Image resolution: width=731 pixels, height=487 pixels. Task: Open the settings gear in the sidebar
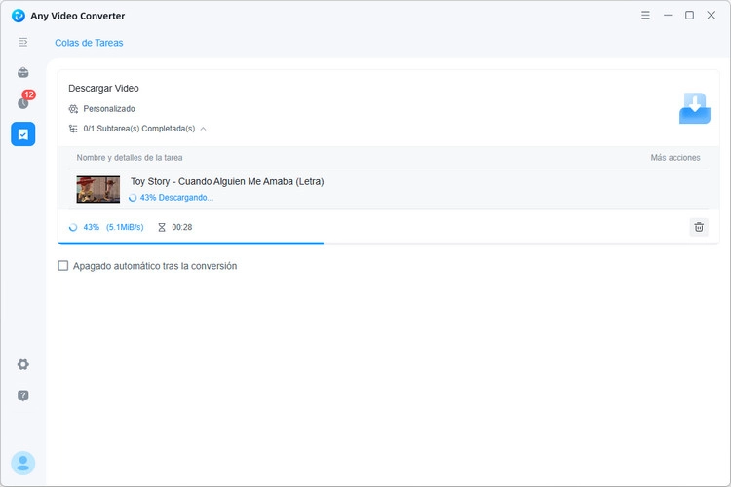tap(22, 364)
